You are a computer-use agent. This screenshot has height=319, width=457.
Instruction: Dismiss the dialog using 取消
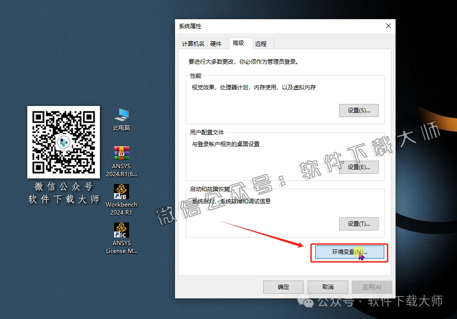328,287
